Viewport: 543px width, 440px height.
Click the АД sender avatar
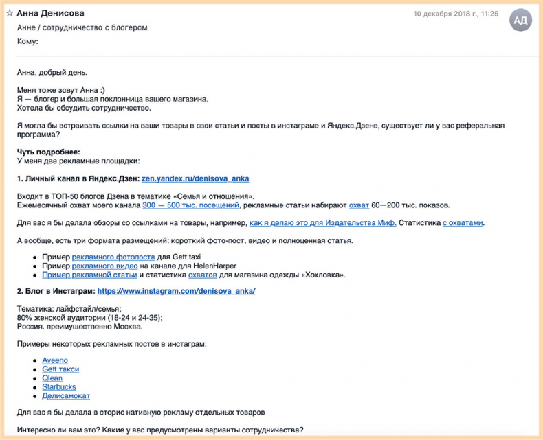click(520, 20)
